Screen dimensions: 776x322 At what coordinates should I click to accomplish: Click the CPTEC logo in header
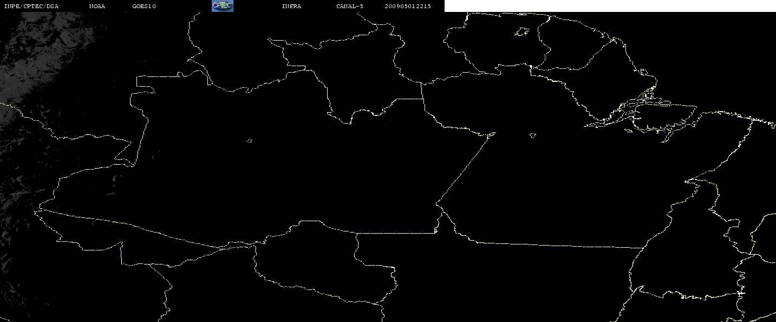coord(223,6)
